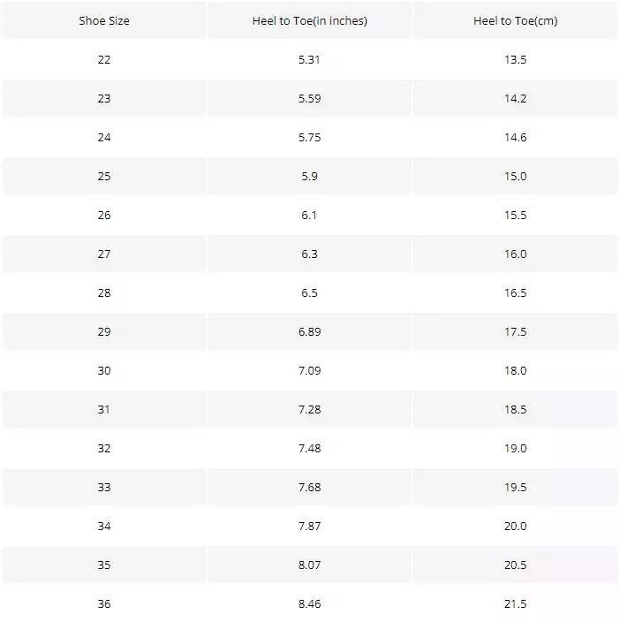The height and width of the screenshot is (622, 620).
Task: Click the Shoe Size column header
Action: coord(104,21)
